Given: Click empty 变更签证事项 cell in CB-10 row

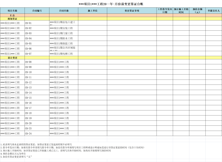Looking at the screenshot, I should pos(132,72).
